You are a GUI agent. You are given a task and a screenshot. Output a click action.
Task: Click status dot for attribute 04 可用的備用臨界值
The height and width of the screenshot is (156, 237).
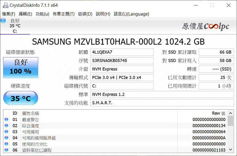(6, 138)
